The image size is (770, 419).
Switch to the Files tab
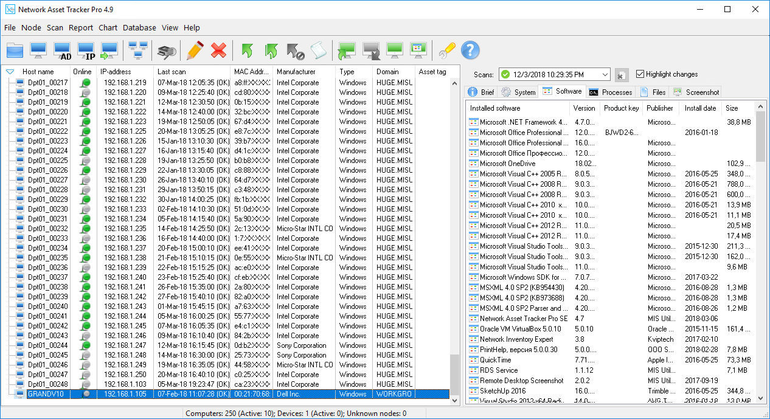click(653, 92)
